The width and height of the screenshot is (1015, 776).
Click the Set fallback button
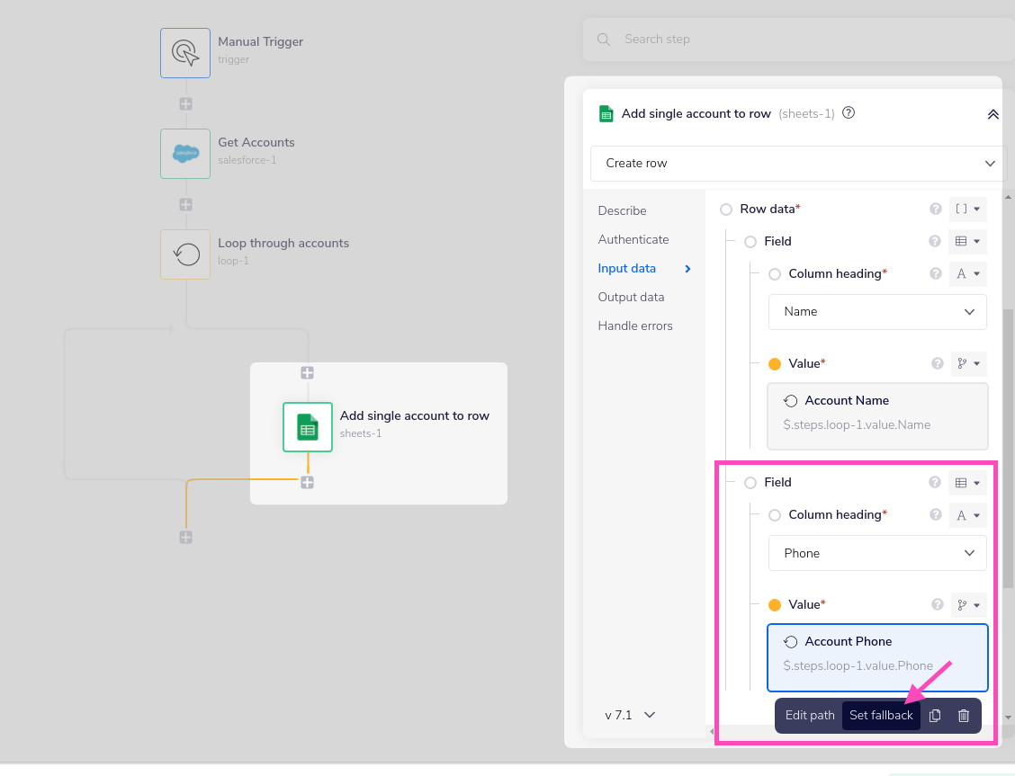point(881,716)
